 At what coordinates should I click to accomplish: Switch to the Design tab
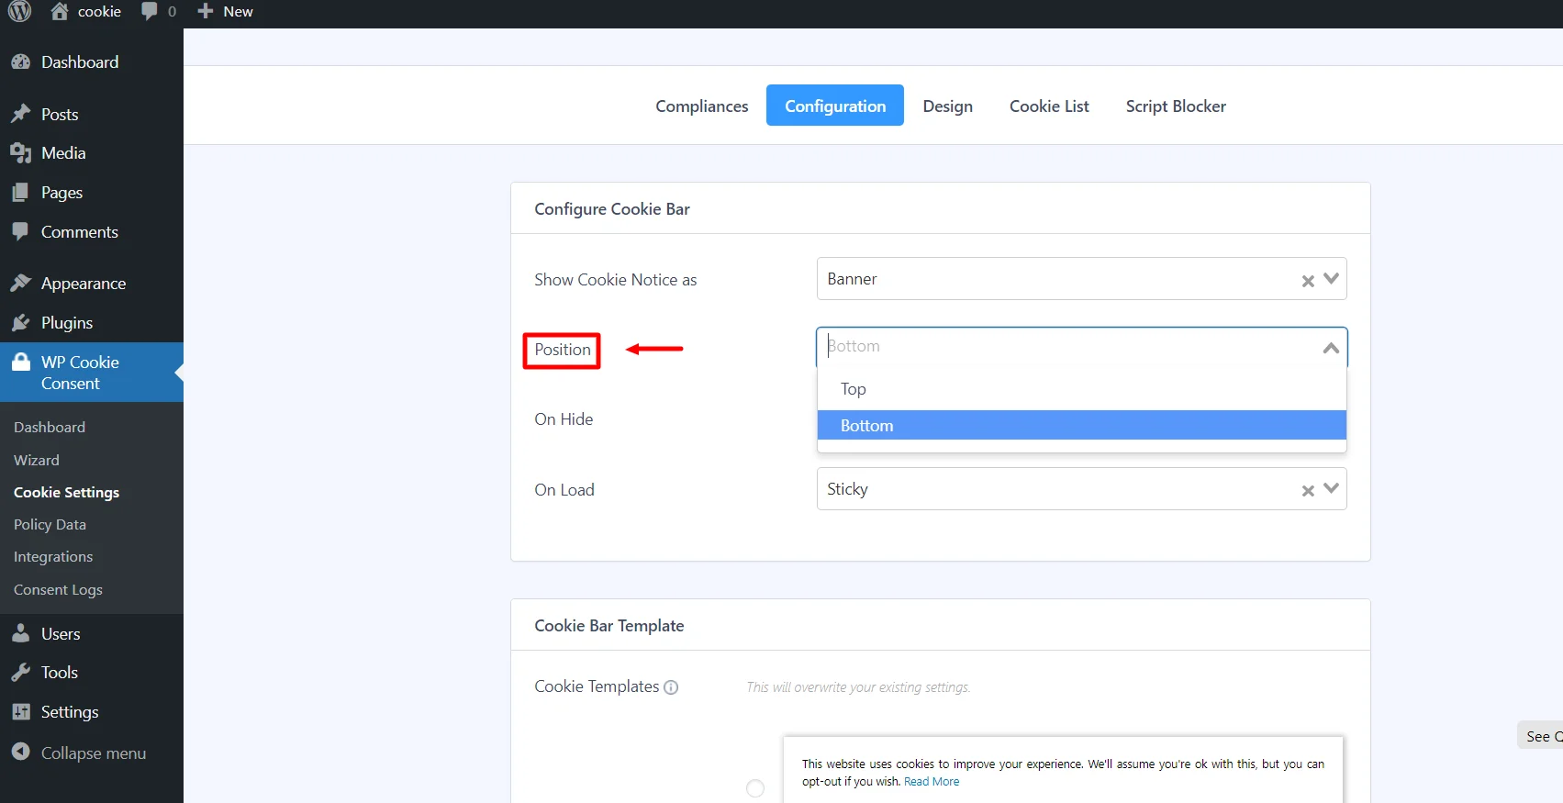(x=947, y=106)
